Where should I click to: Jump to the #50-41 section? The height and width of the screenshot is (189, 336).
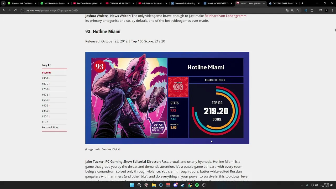click(x=46, y=100)
